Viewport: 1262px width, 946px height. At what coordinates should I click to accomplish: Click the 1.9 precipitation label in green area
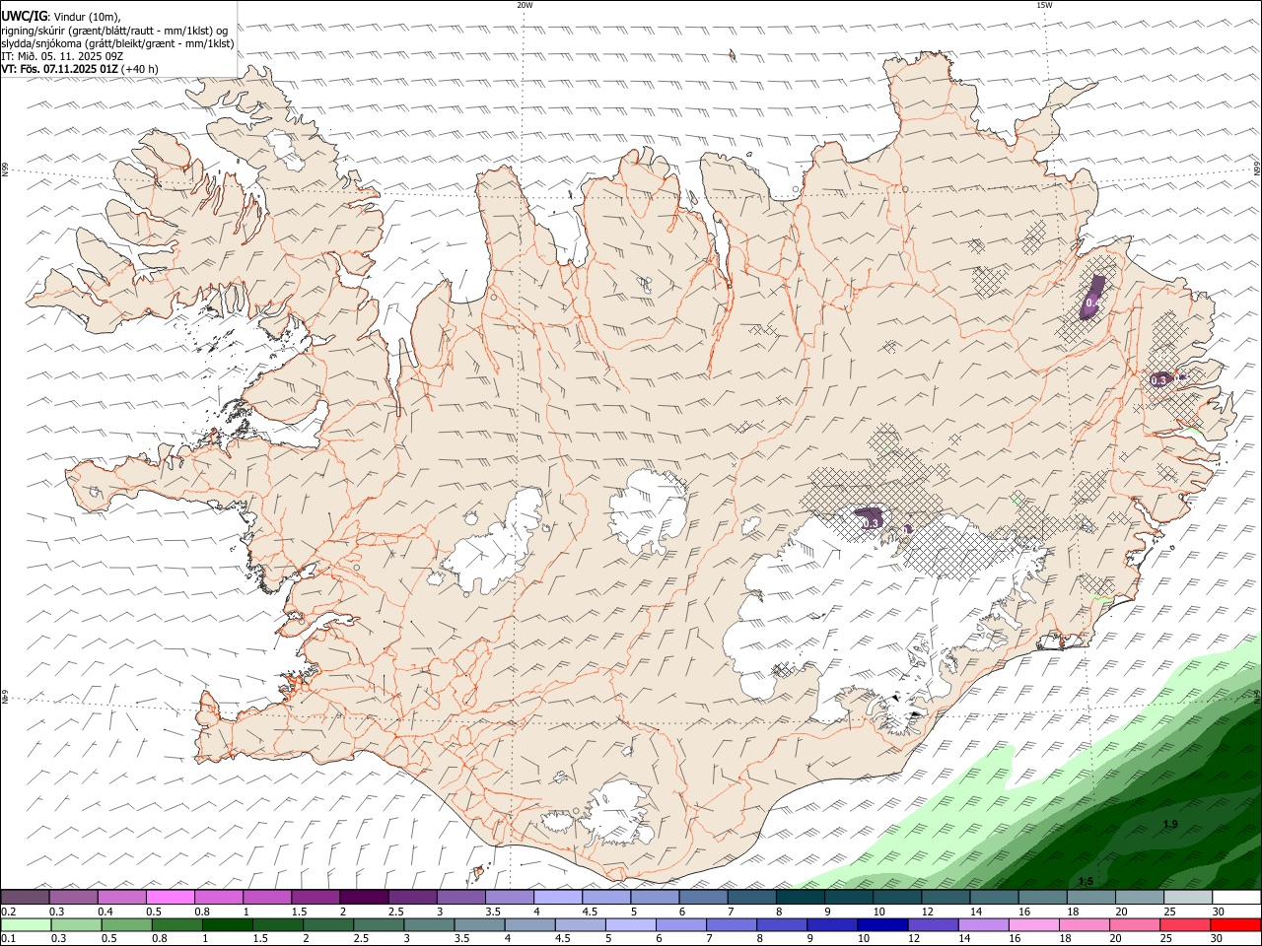point(1170,824)
